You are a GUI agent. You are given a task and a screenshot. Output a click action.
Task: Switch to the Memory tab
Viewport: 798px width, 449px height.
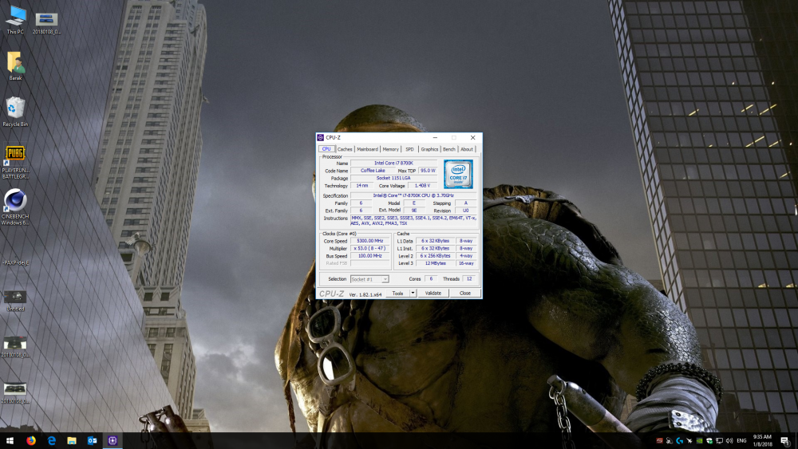[x=390, y=149]
